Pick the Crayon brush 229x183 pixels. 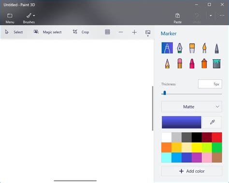[x=192, y=64]
